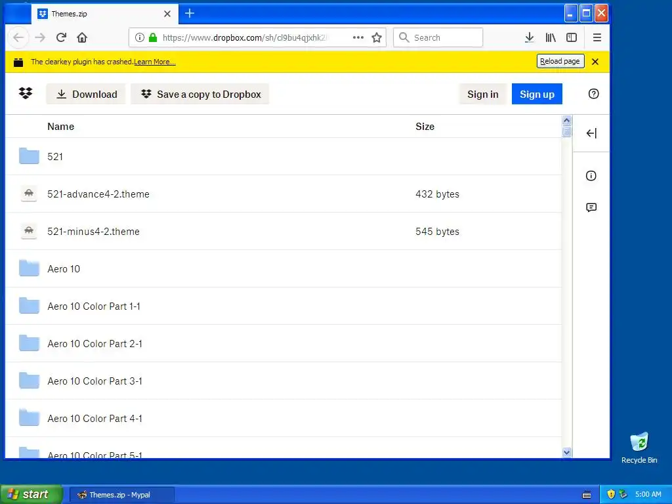
Task: Click the 545 bytes size value
Action: coord(437,232)
